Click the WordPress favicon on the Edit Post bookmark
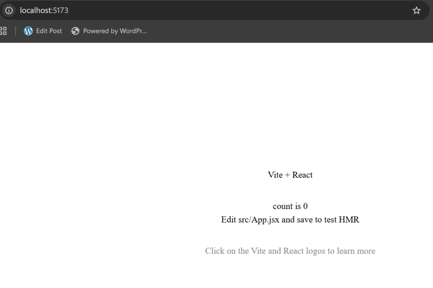Viewport: 433px width, 288px height. point(28,30)
